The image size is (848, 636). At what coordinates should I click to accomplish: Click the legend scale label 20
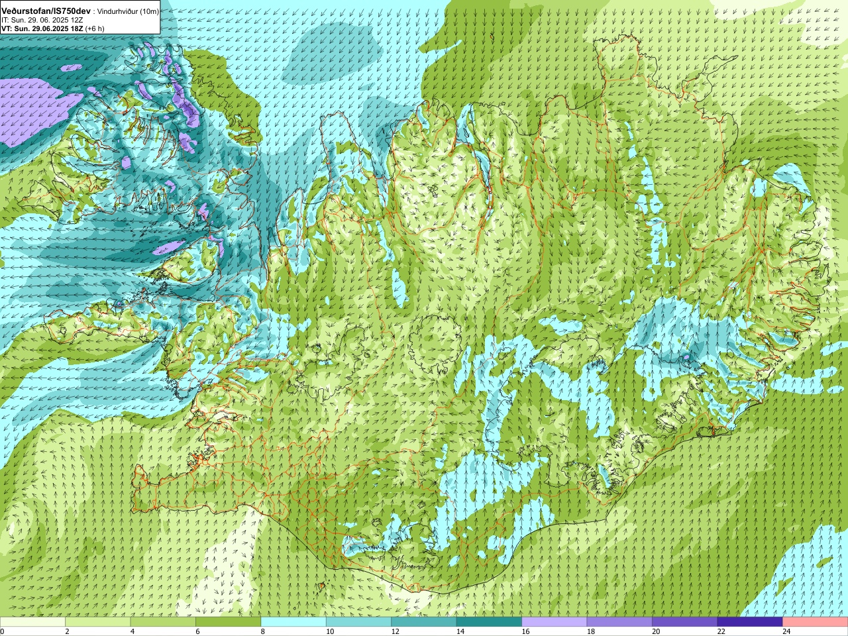pyautogui.click(x=656, y=631)
